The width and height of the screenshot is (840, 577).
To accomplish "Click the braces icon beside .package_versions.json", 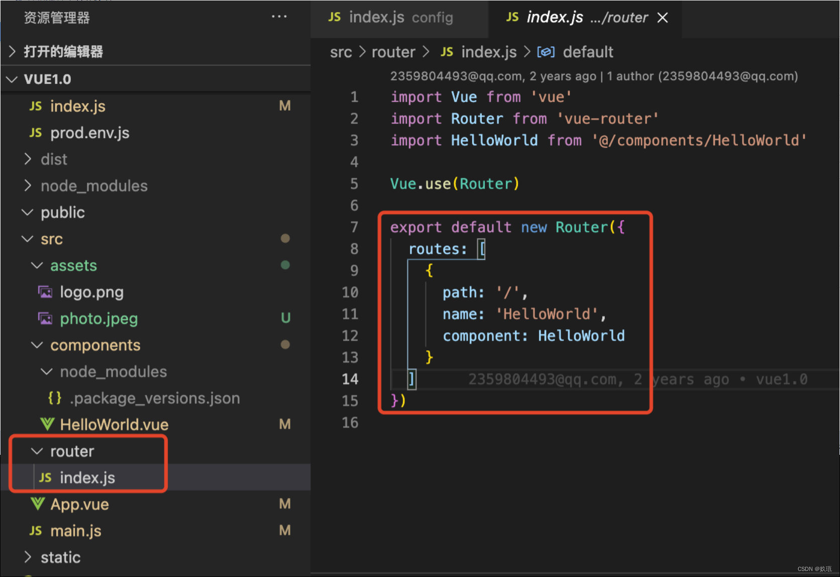I will pos(54,398).
